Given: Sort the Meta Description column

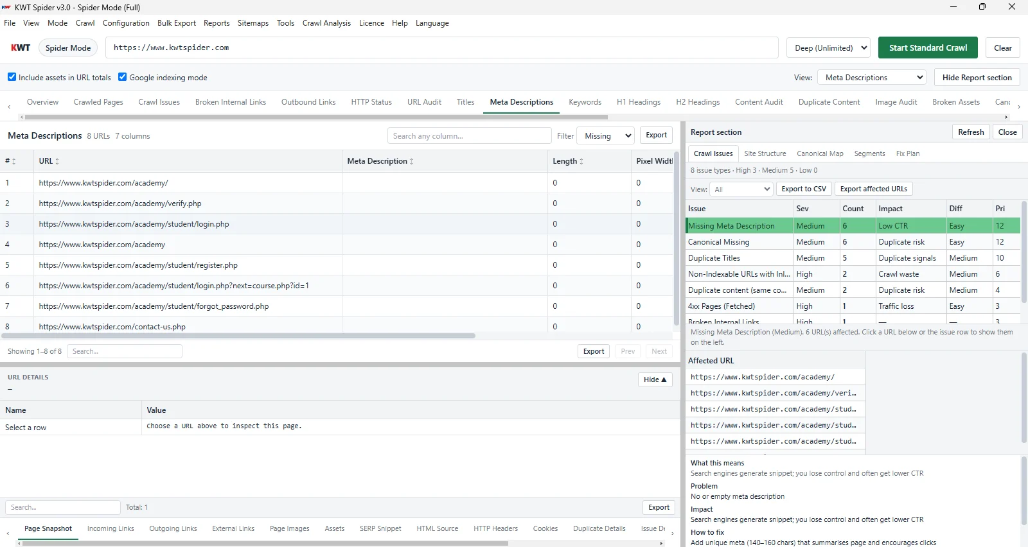Looking at the screenshot, I should coord(411,161).
